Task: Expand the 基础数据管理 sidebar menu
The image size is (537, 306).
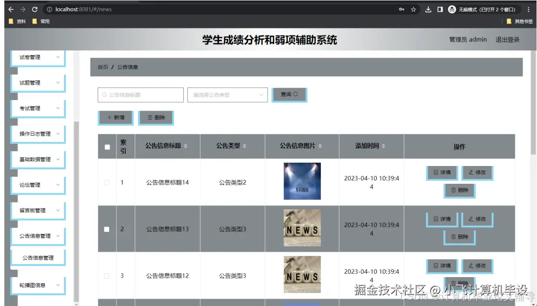Action: [x=38, y=160]
